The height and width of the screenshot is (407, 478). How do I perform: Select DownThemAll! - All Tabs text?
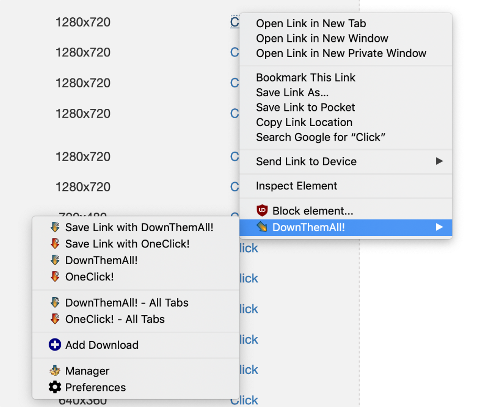tap(127, 302)
